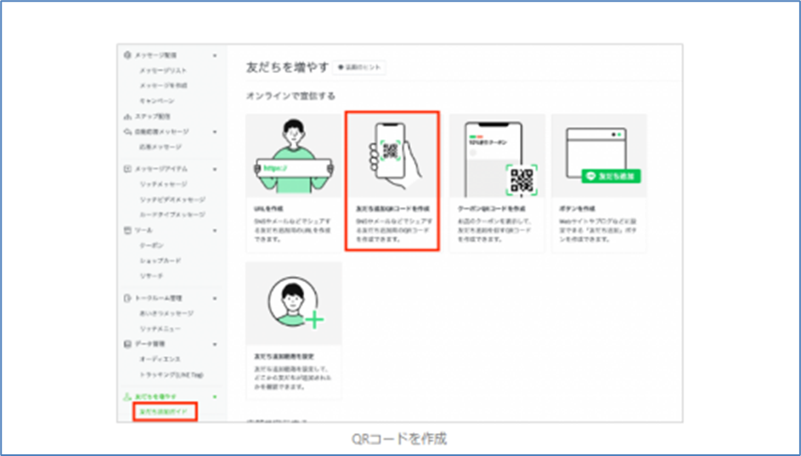801x456 pixels.
Task: Open ステップ配信 in the sidebar
Action: pos(153,116)
